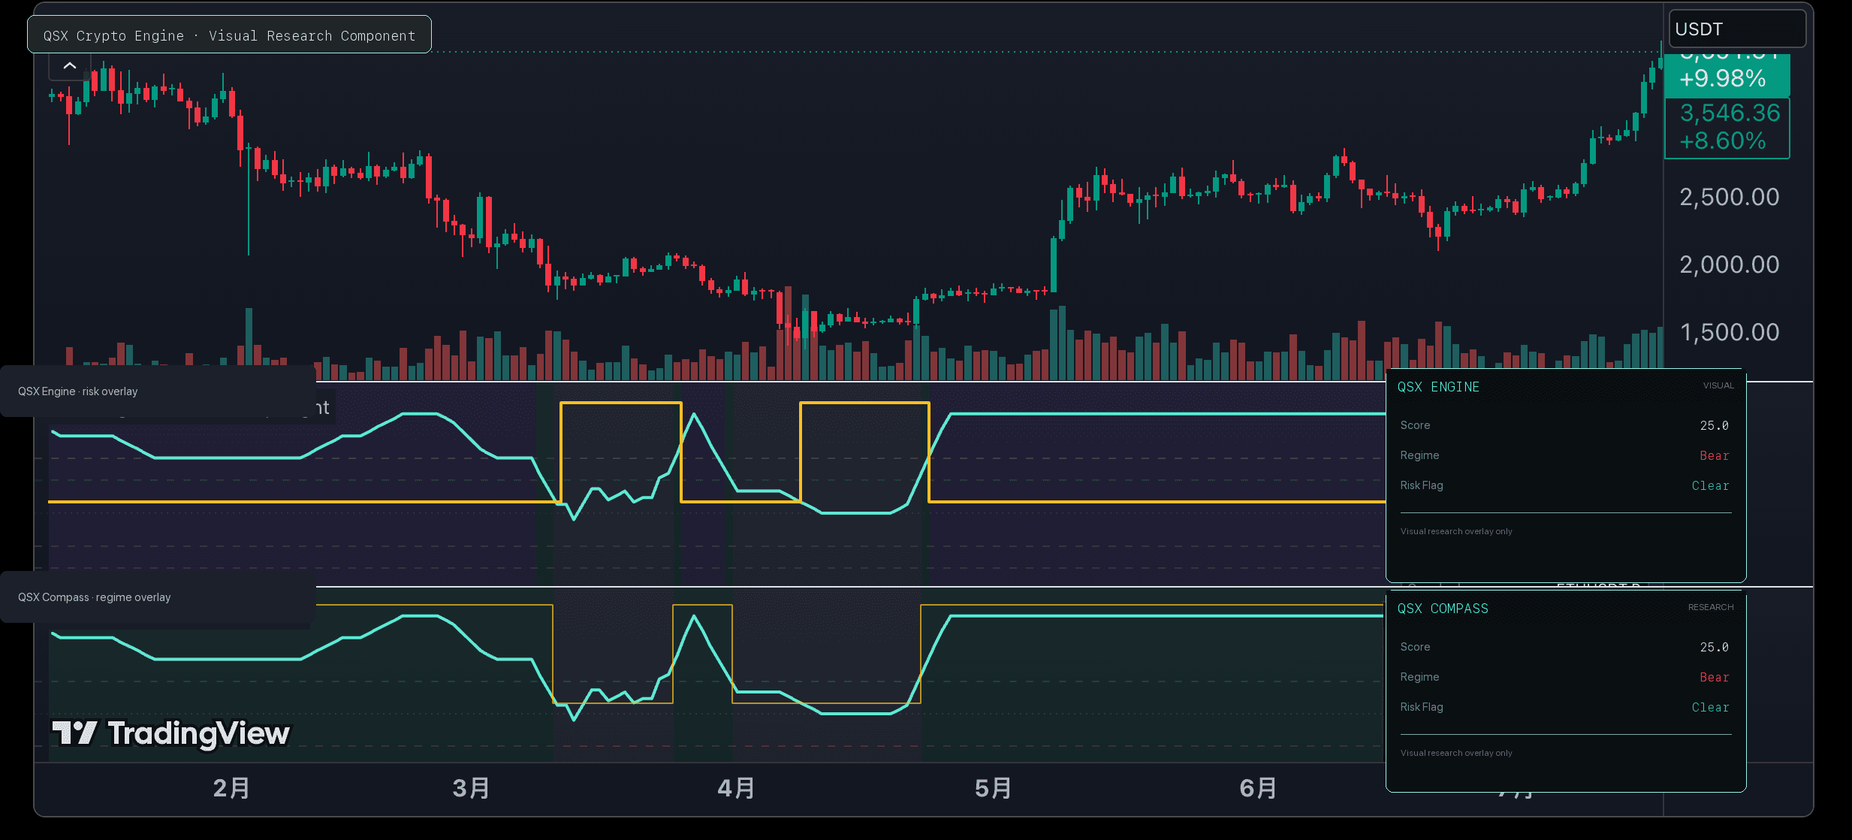Viewport: 1852px width, 840px height.
Task: Click the 3,546.36 price label
Action: (x=1730, y=113)
